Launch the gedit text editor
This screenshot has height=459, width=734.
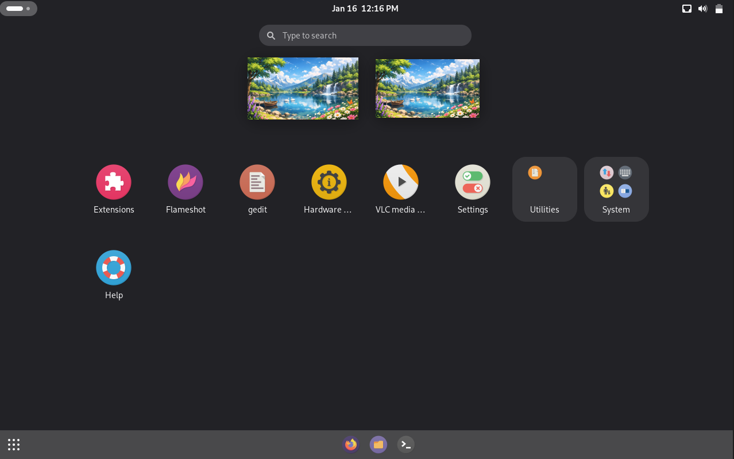[257, 182]
